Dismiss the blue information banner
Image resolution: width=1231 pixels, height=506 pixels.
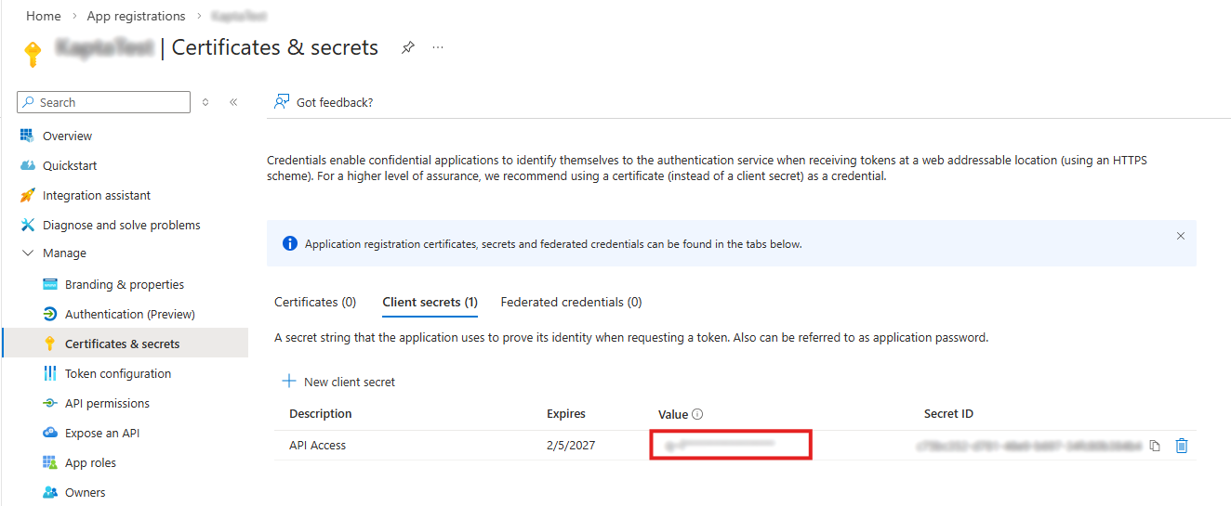click(1181, 236)
